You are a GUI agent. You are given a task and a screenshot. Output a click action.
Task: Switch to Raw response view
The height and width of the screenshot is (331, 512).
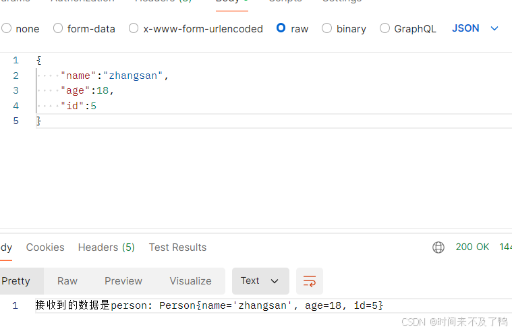67,281
